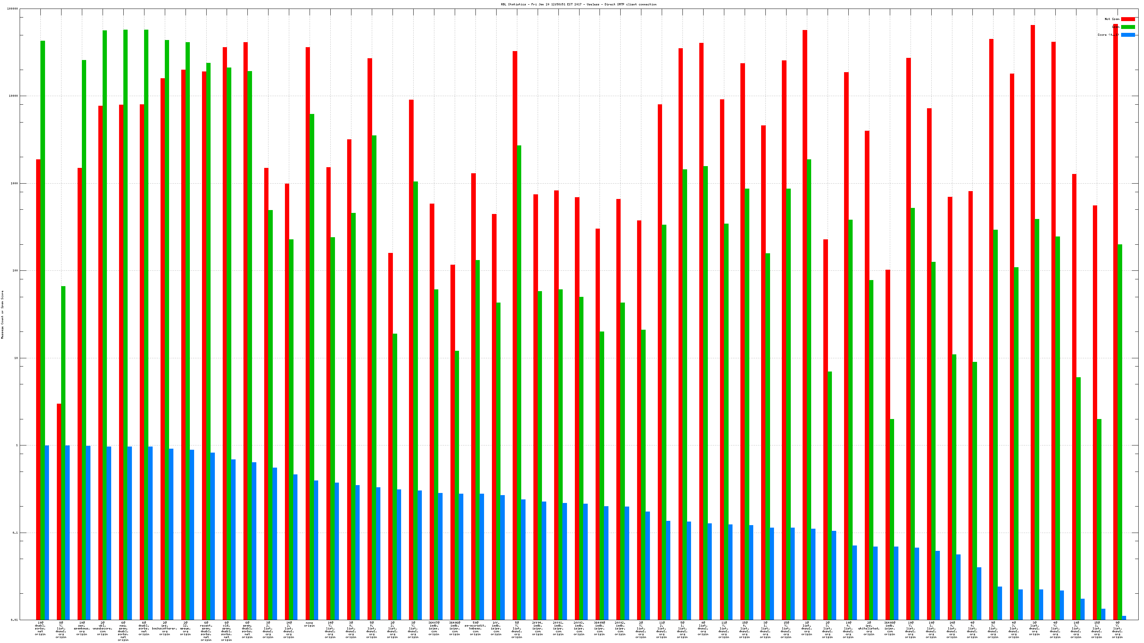
Task: Click the 1000 y-axis tick label
Action: click(x=14, y=183)
